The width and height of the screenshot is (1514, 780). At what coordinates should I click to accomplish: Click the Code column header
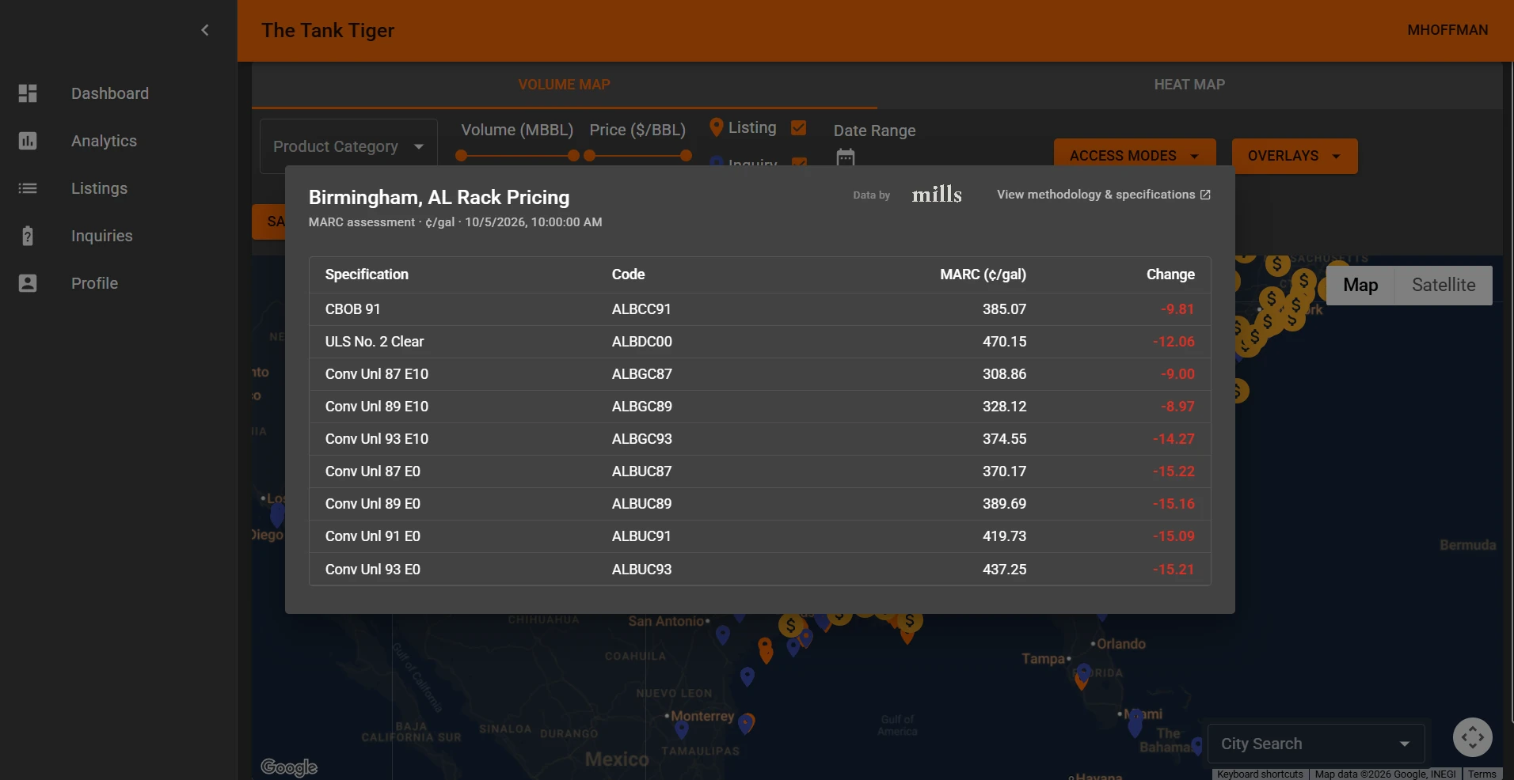click(628, 275)
